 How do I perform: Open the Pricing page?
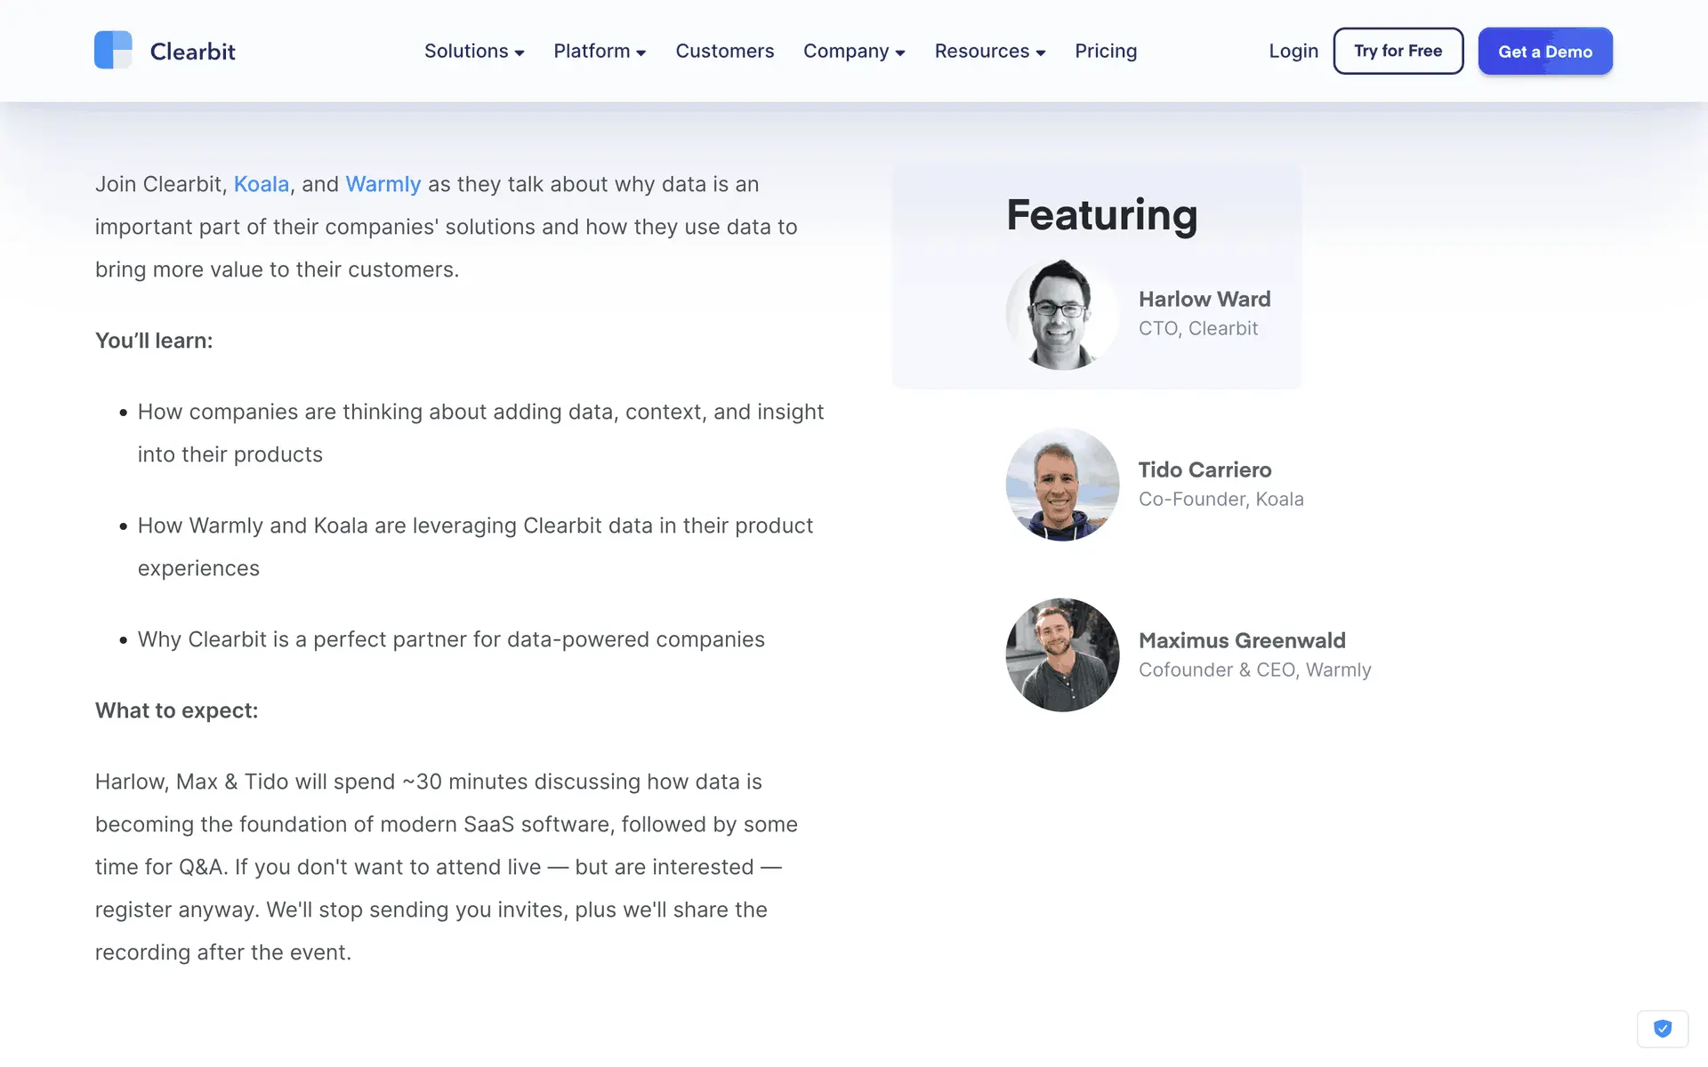pyautogui.click(x=1105, y=52)
